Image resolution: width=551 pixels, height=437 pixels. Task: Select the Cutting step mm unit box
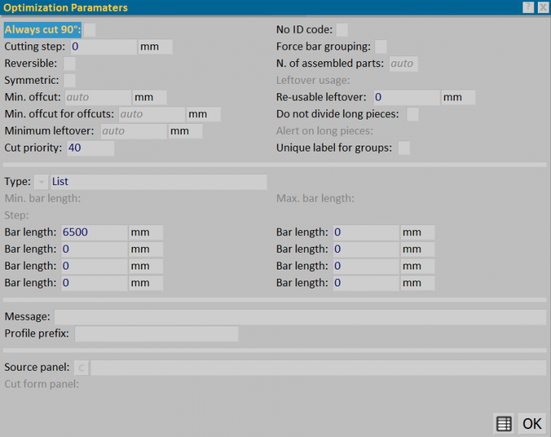click(x=155, y=47)
